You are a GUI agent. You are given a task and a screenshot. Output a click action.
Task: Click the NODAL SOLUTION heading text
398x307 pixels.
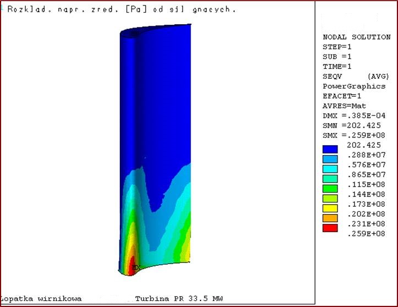pyautogui.click(x=356, y=37)
